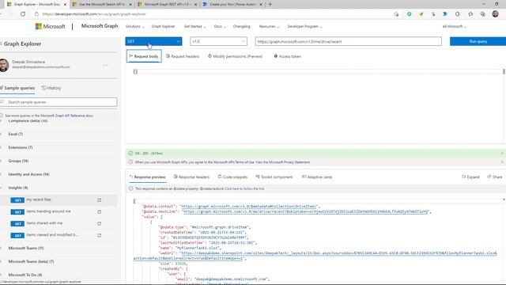
Task: Click the site info lock icon in address bar
Action: pos(36,14)
